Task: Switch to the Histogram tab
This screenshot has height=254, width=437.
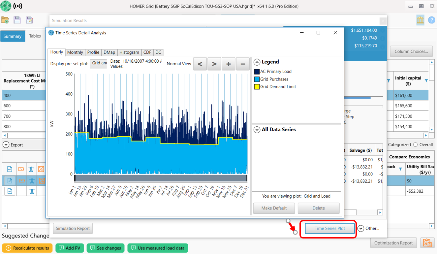Action: coord(129,52)
